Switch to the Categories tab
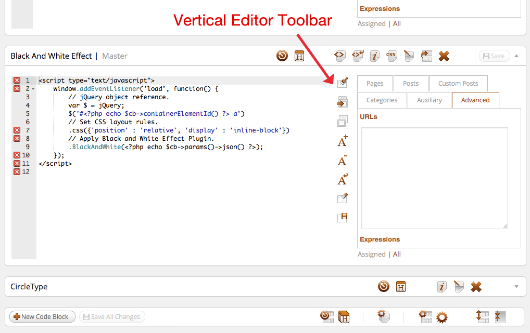This screenshot has height=333, width=530. pyautogui.click(x=382, y=100)
